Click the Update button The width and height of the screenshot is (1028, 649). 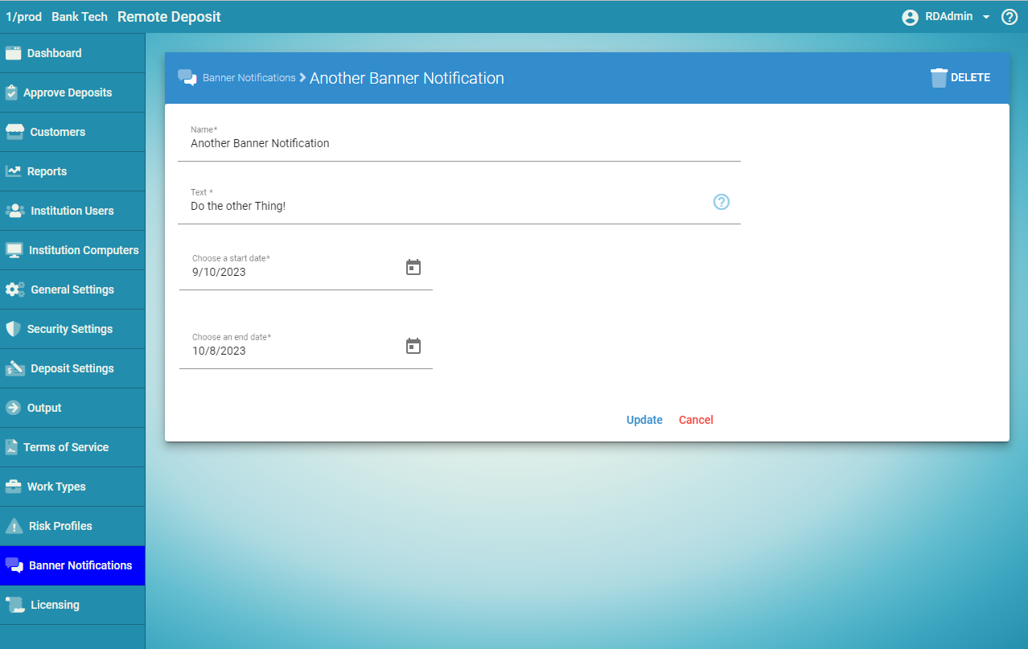click(x=644, y=420)
